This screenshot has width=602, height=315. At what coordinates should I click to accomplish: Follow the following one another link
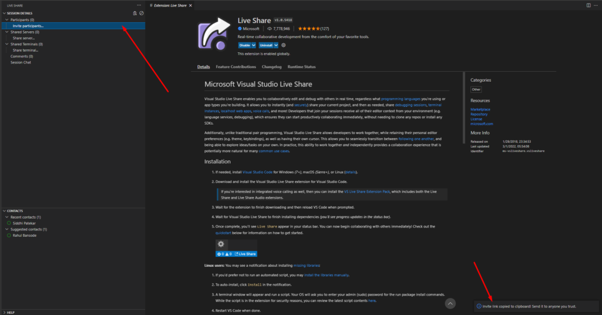pos(416,139)
